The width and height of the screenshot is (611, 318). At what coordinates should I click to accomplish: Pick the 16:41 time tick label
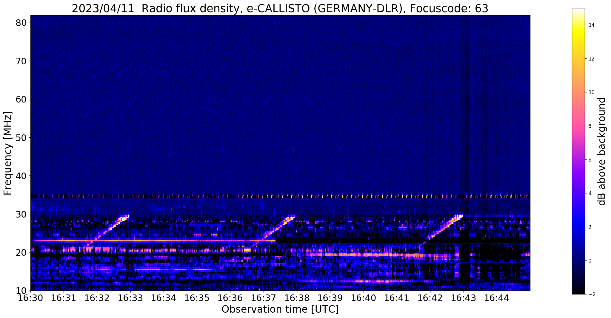coord(397,298)
